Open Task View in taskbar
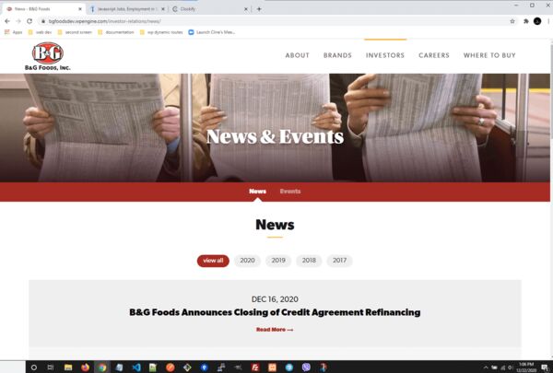 pos(51,367)
